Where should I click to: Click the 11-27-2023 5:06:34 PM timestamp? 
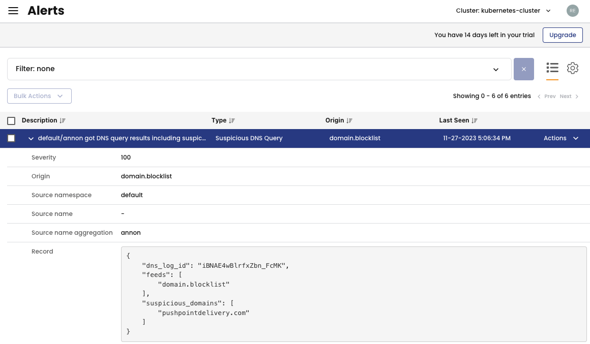pos(477,138)
